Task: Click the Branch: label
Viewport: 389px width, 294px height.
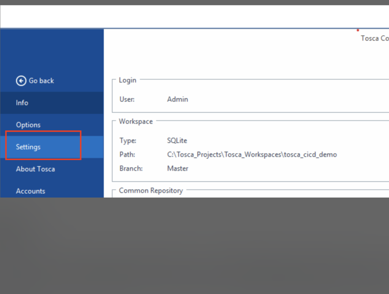Action: pyautogui.click(x=131, y=168)
